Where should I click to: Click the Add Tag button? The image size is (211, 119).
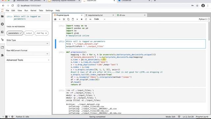[x=42, y=33]
